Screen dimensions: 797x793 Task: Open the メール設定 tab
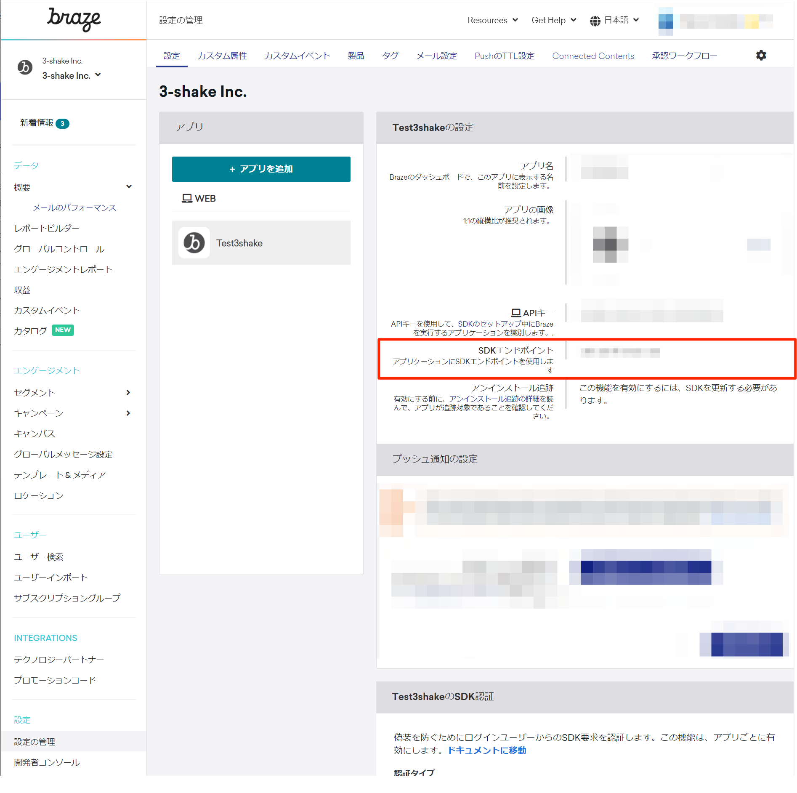point(436,56)
